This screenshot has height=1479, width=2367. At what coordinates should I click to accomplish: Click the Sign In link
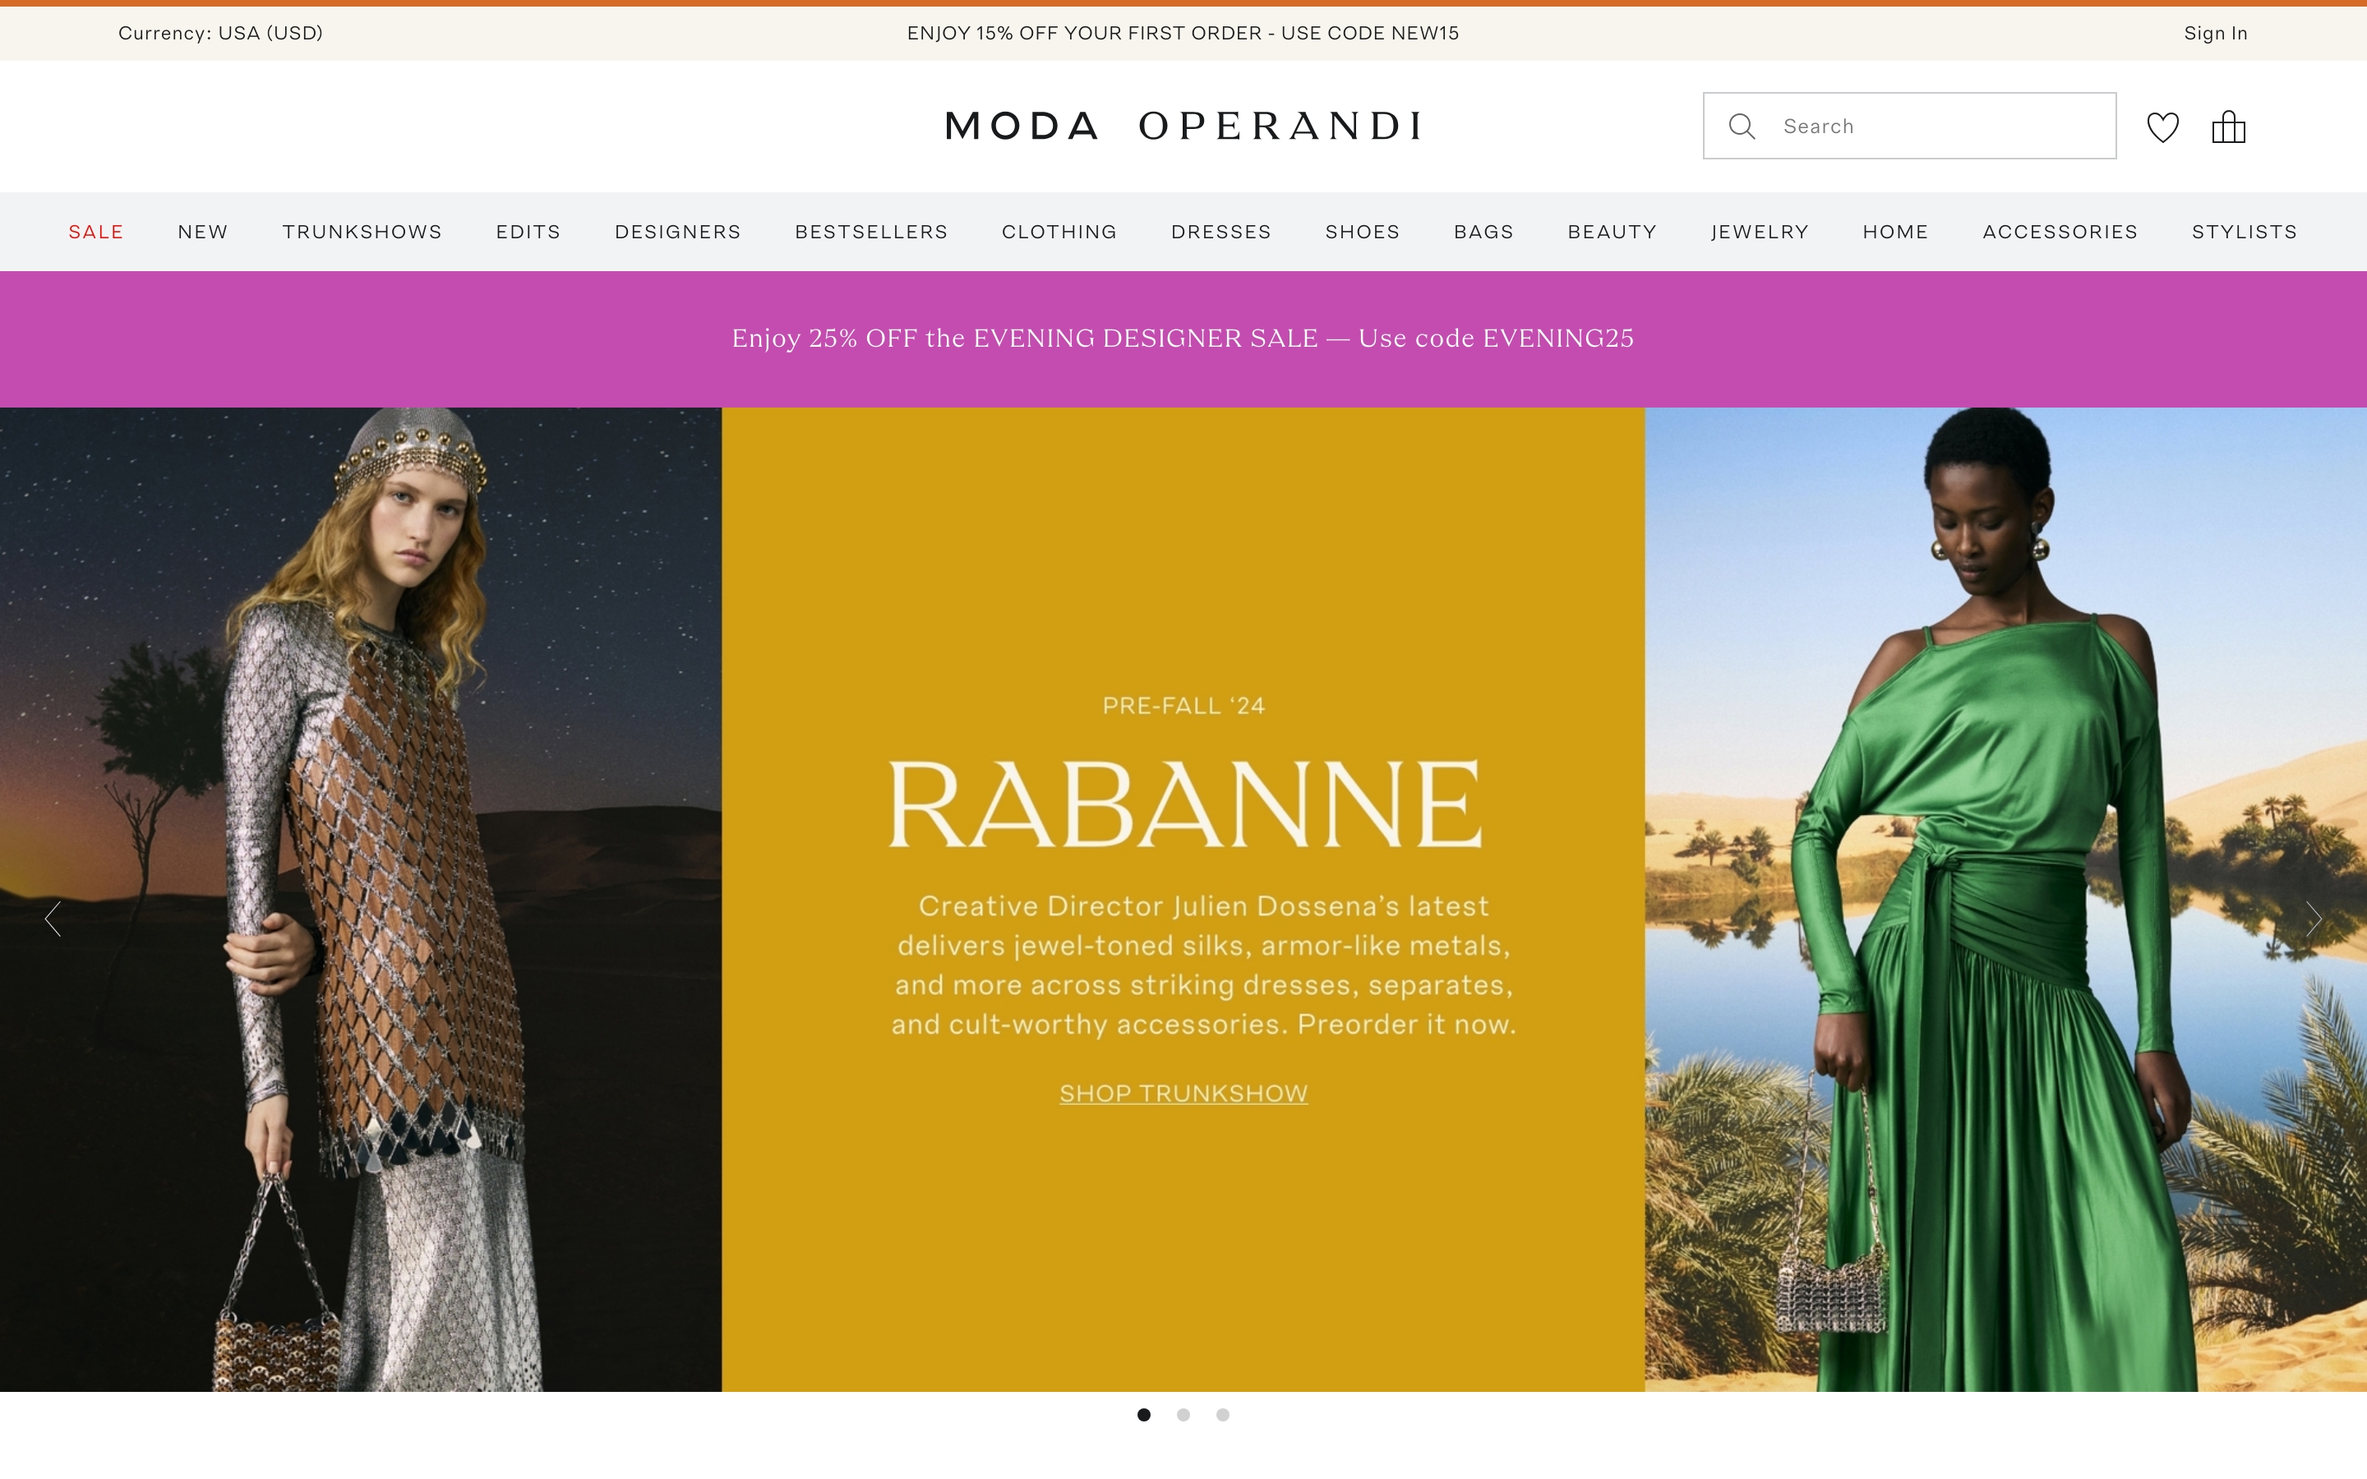point(2216,33)
